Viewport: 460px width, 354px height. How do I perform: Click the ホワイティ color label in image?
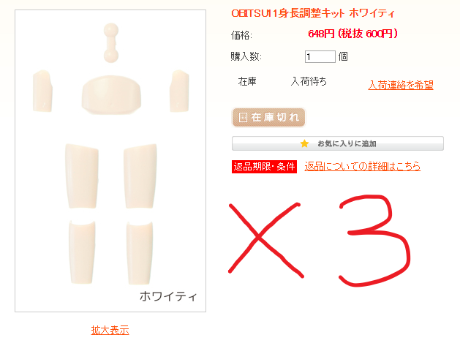click(168, 296)
